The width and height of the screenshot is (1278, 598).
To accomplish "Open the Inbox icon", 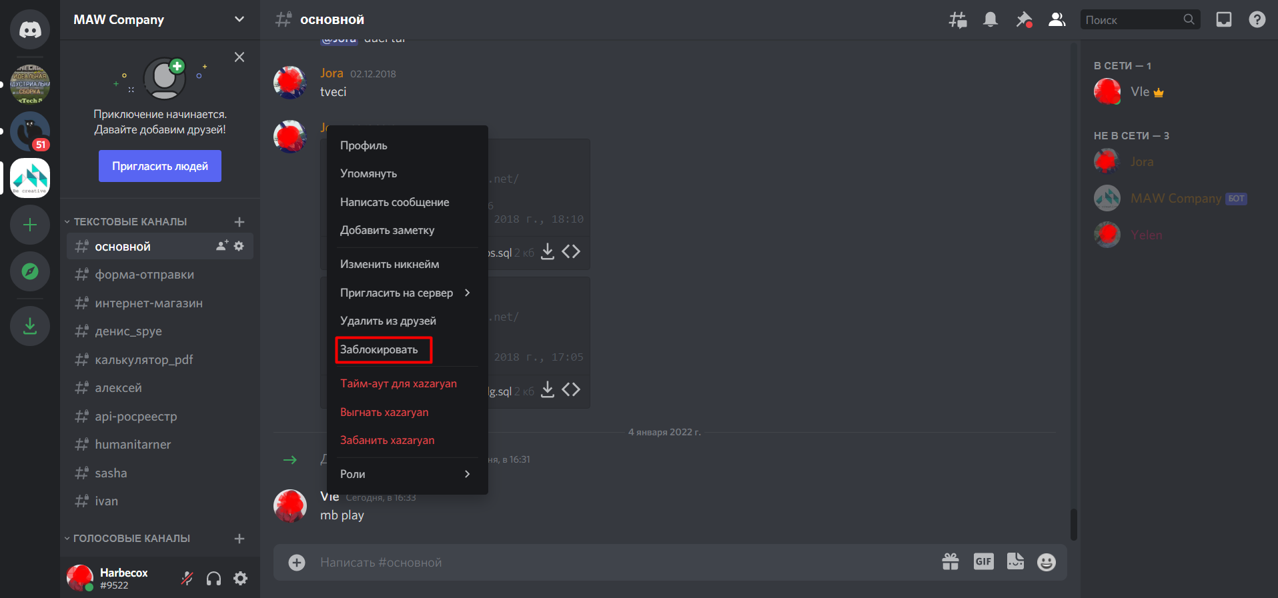I will [x=1223, y=20].
